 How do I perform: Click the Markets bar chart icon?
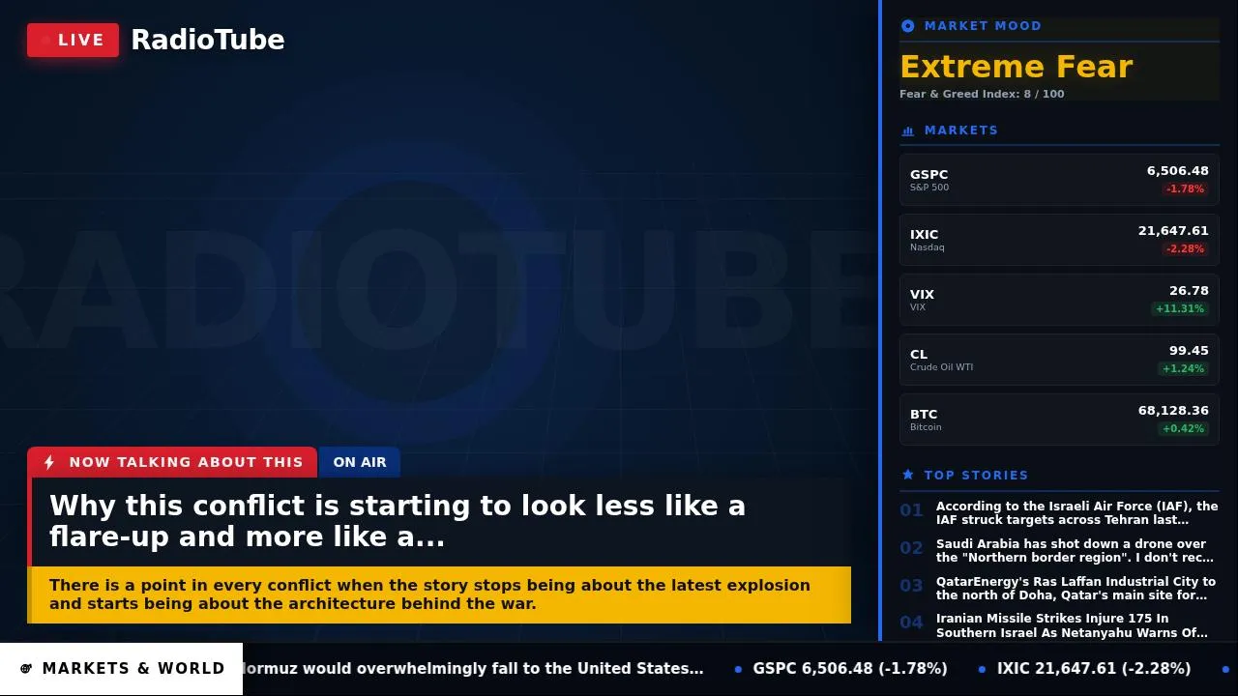(x=907, y=130)
